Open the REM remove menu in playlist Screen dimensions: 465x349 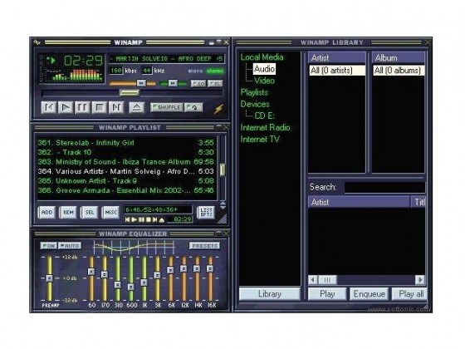point(68,212)
